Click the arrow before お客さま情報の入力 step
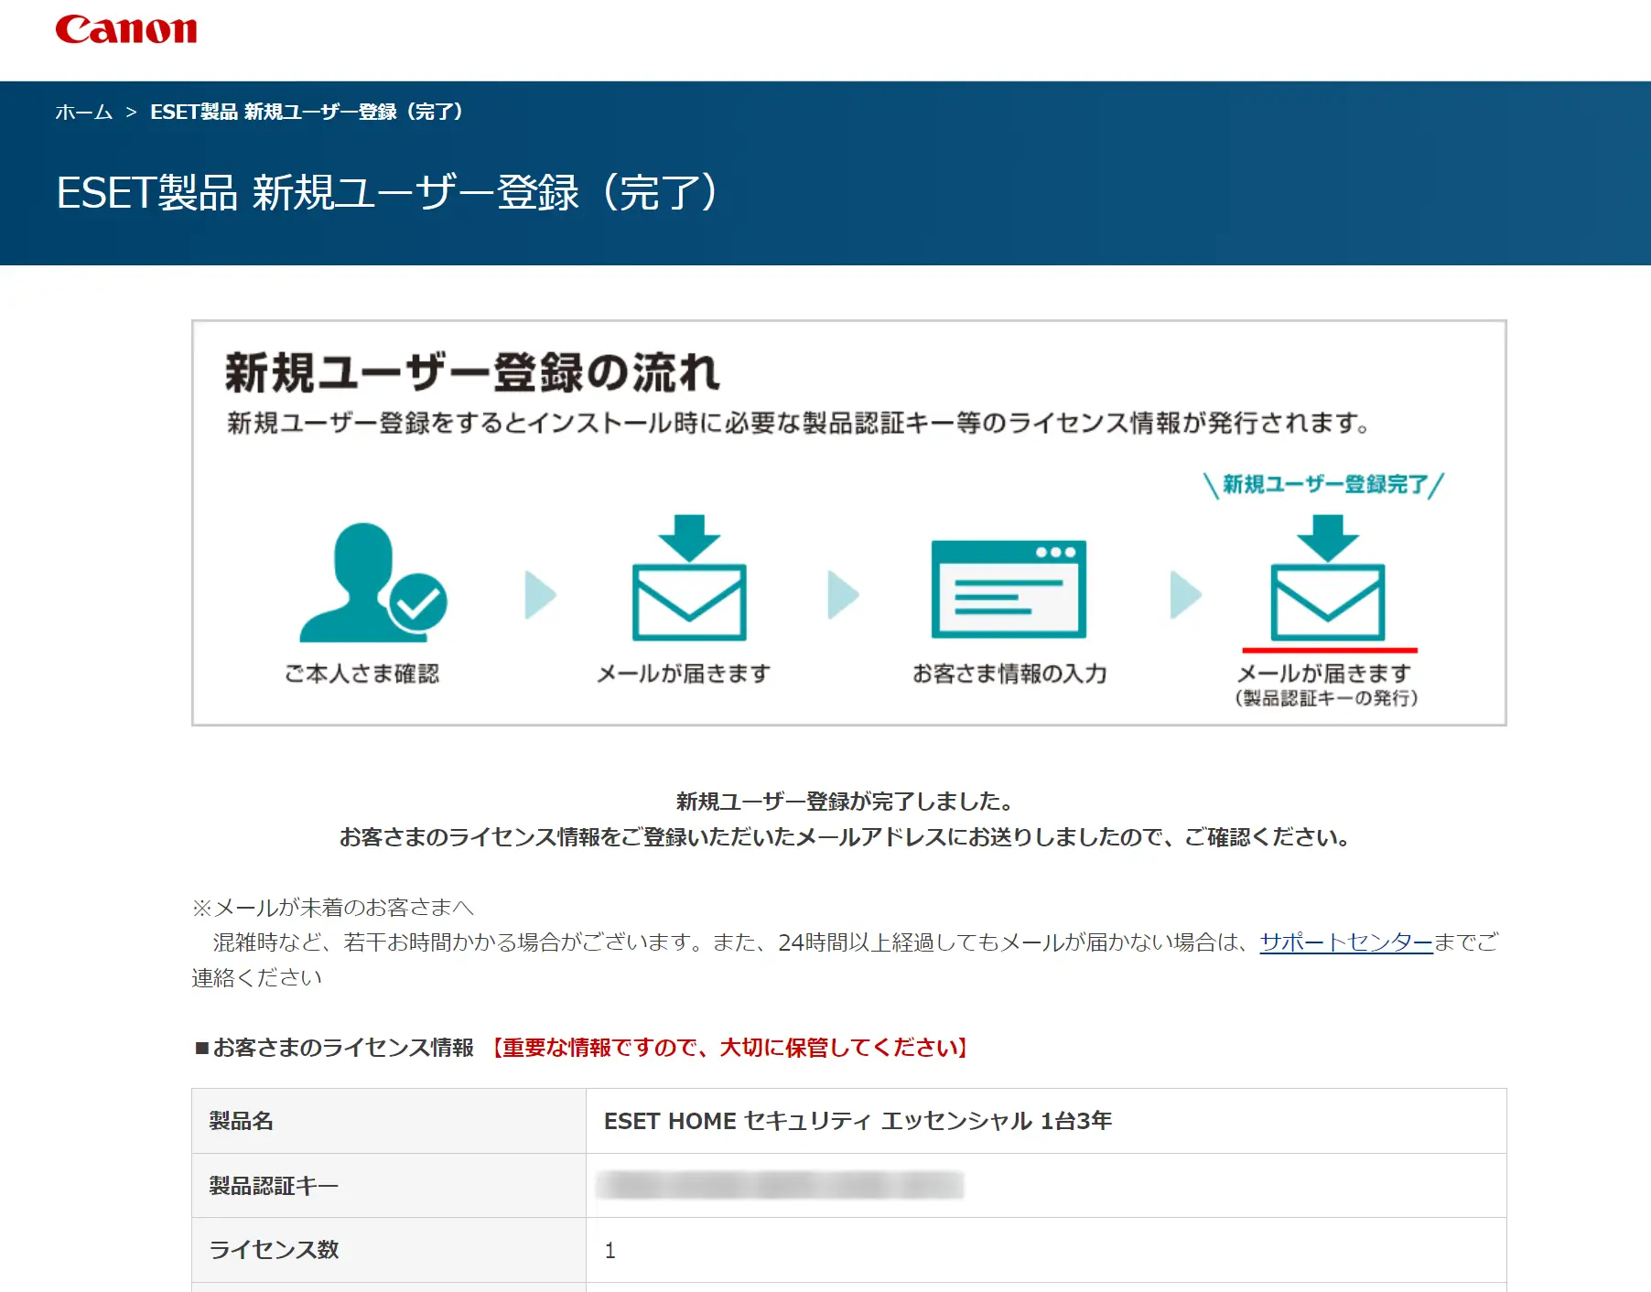The width and height of the screenshot is (1651, 1292). (x=843, y=595)
